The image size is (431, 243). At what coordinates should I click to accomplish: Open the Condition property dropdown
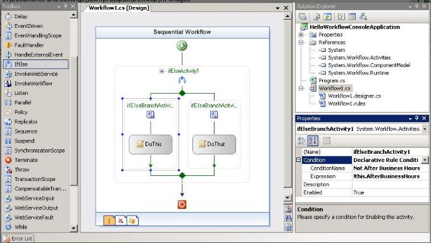pos(425,160)
